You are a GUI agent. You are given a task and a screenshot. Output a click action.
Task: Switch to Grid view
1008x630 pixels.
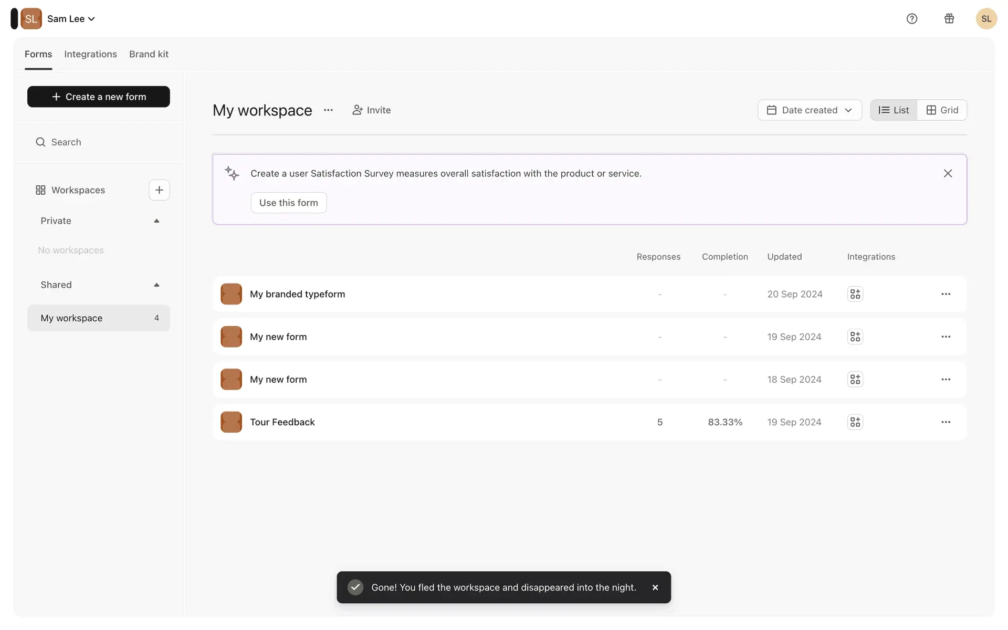(942, 110)
